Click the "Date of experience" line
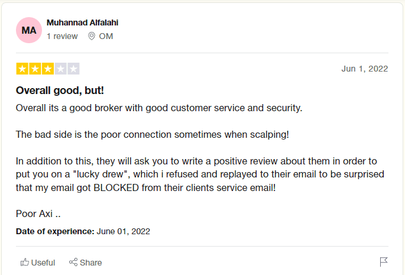405x275 pixels. [x=83, y=231]
